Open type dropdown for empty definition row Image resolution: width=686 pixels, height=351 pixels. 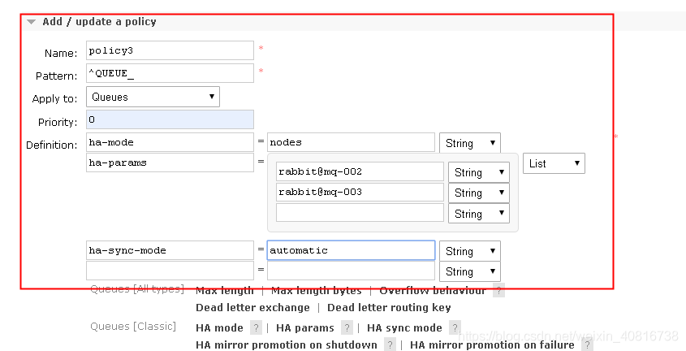[x=470, y=271]
